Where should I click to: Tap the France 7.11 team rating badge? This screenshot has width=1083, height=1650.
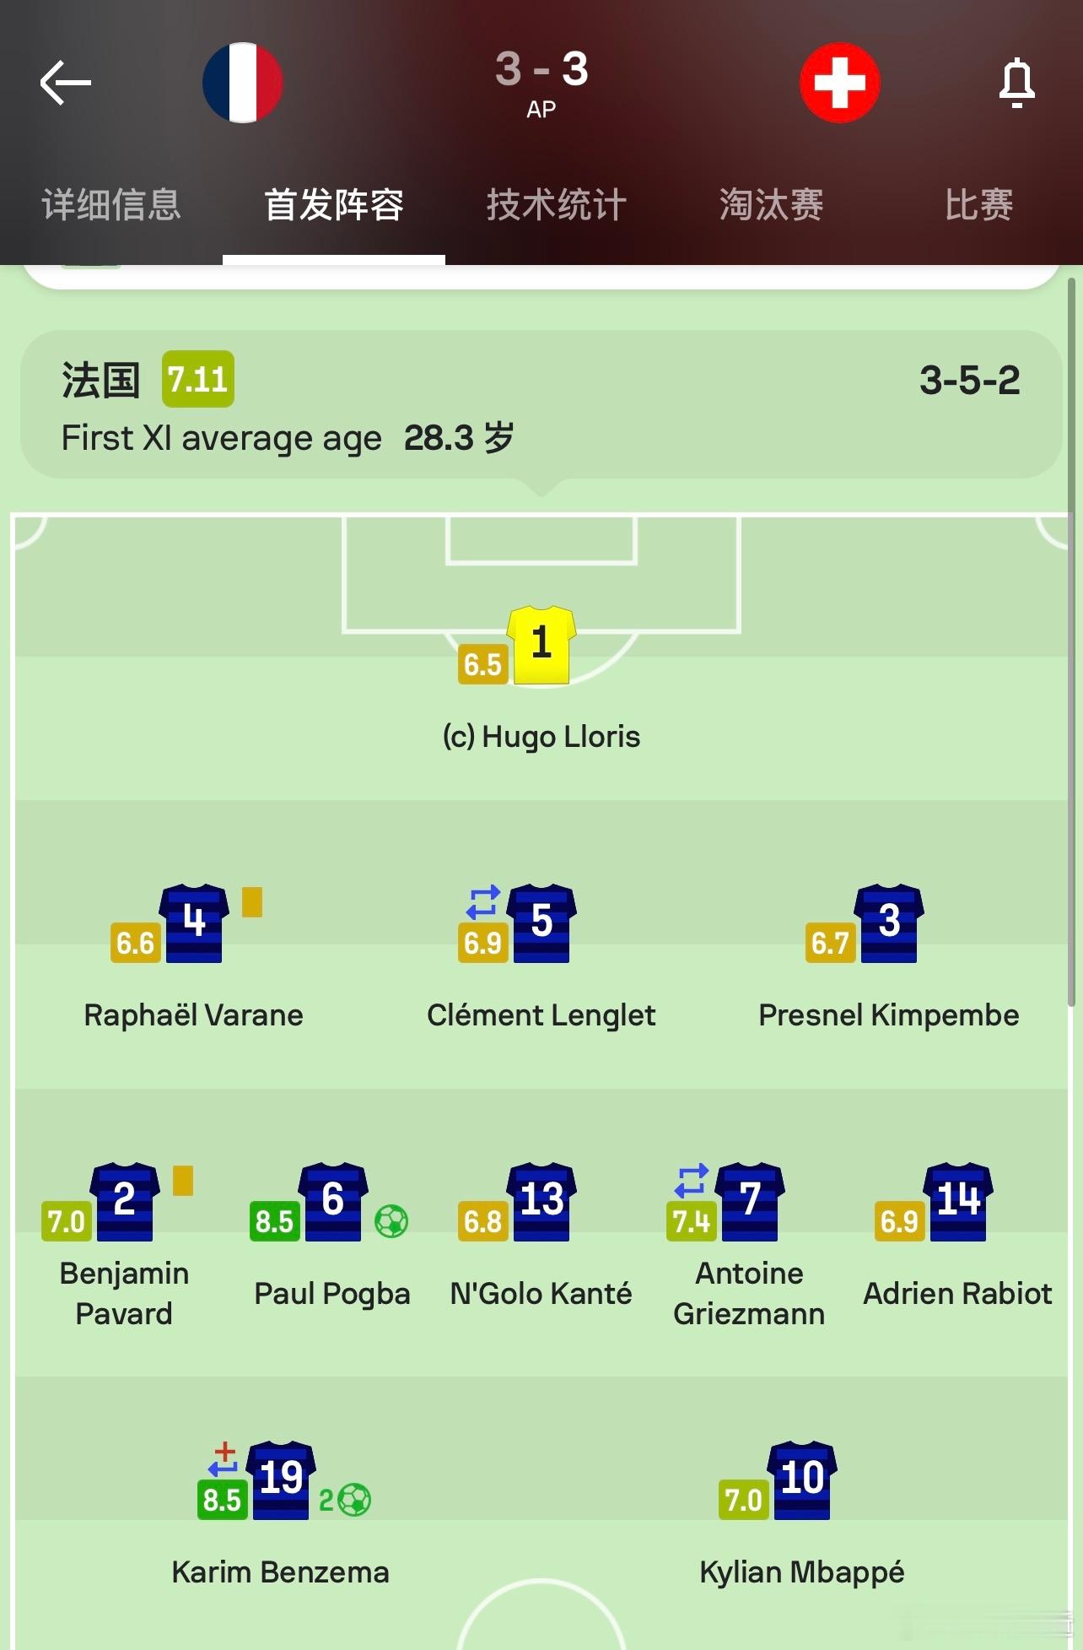[x=198, y=379]
